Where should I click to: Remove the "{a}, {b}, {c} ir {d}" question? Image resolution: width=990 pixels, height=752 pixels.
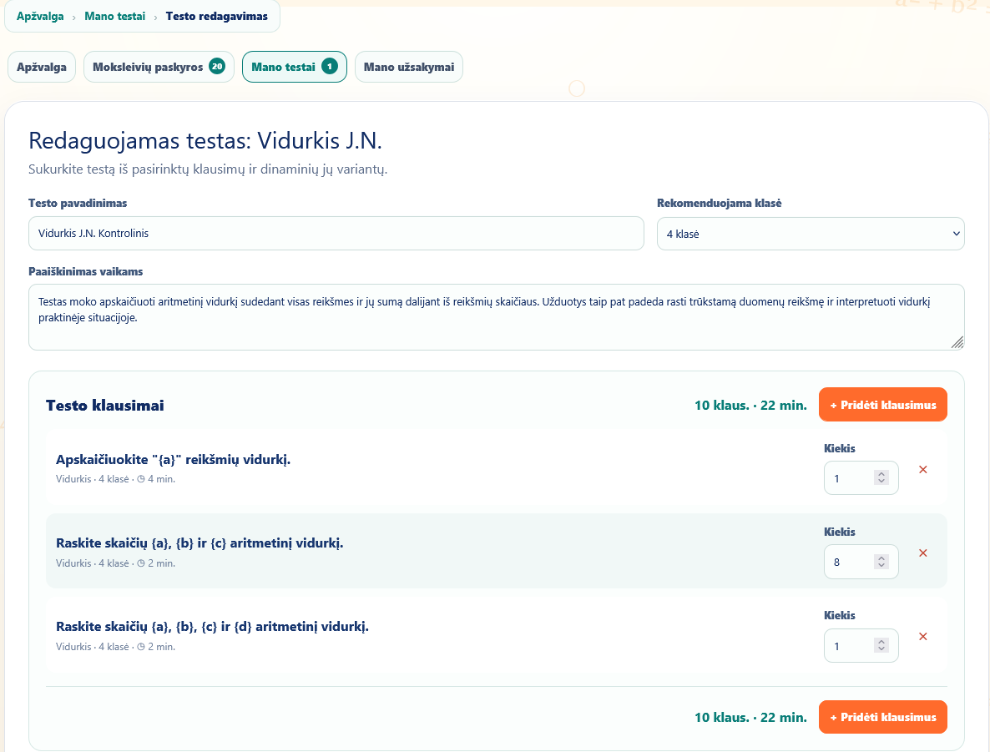pos(922,637)
